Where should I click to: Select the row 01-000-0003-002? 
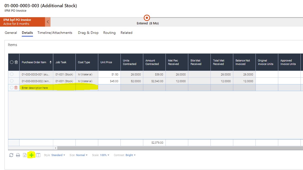coord(11,81)
